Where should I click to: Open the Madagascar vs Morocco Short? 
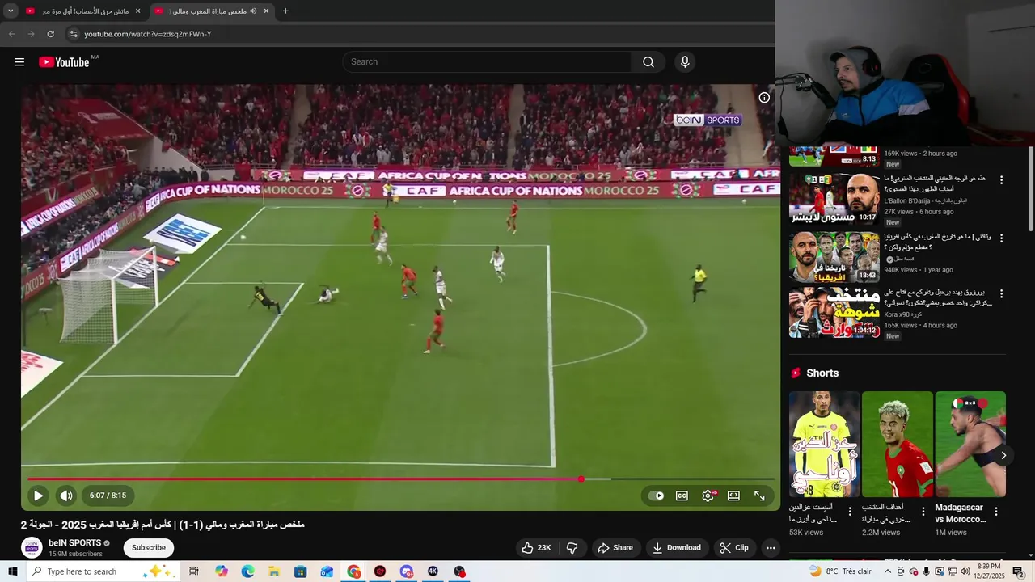970,445
